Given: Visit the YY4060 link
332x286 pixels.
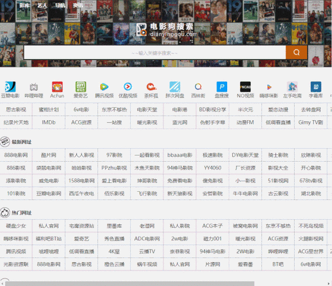Looking at the screenshot, I should (x=212, y=168).
